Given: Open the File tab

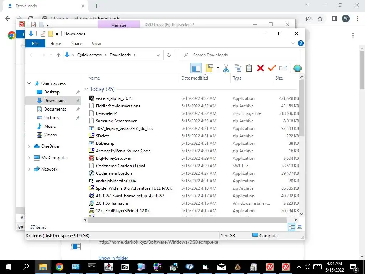Looking at the screenshot, I should [35, 44].
